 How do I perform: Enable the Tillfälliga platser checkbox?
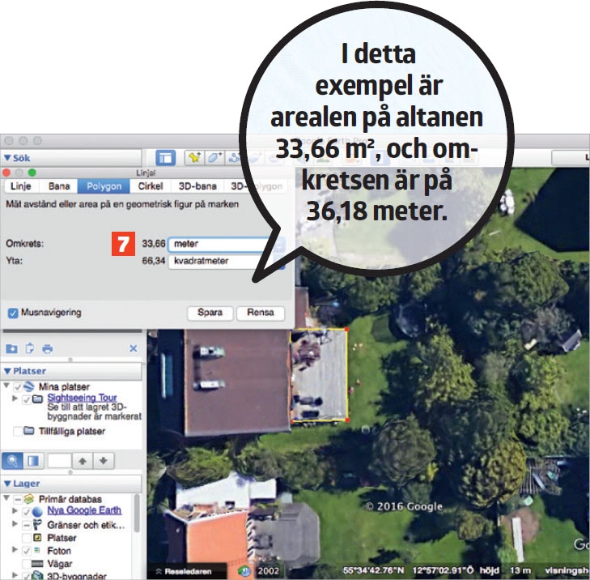point(17,431)
